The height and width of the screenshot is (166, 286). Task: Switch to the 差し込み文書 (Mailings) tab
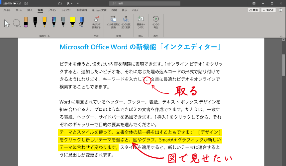[99, 10]
